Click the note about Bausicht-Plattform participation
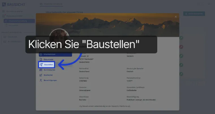The width and height of the screenshot is (215, 114). click(105, 106)
